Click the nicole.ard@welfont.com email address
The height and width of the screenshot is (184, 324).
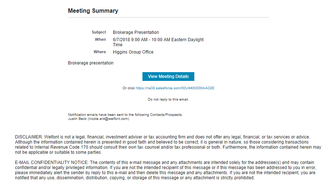click(109, 119)
